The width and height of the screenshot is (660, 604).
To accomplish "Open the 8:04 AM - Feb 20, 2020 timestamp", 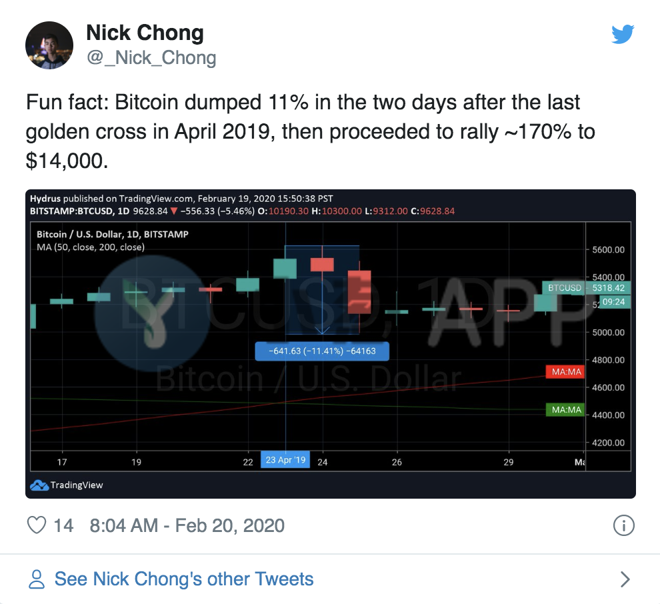I will [x=187, y=526].
